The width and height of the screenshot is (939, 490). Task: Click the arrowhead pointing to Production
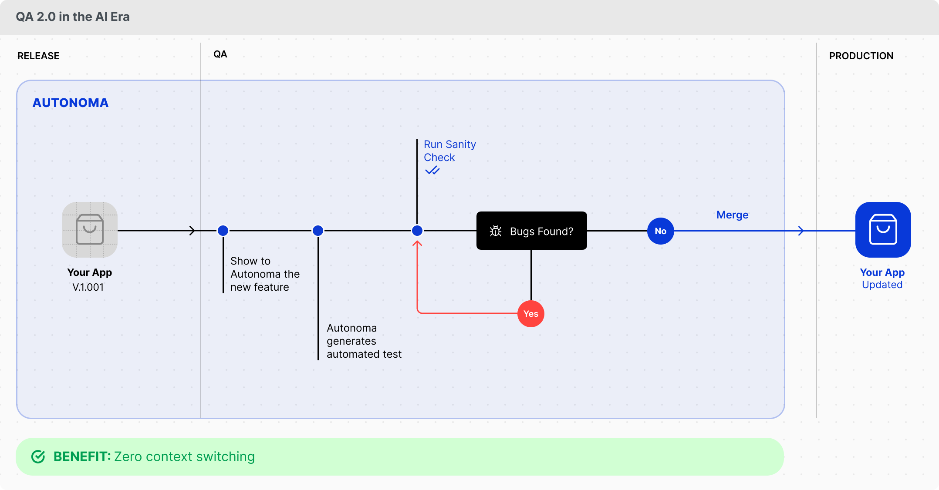[801, 231]
